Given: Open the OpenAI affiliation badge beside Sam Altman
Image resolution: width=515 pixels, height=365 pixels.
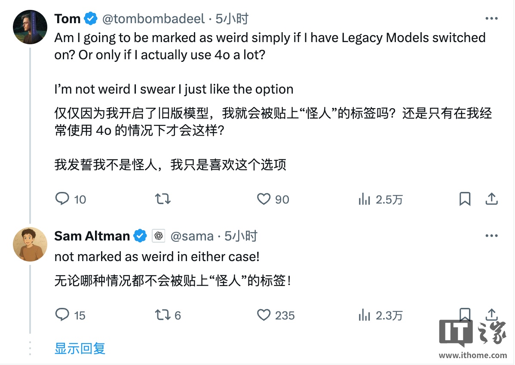Looking at the screenshot, I should pos(158,236).
